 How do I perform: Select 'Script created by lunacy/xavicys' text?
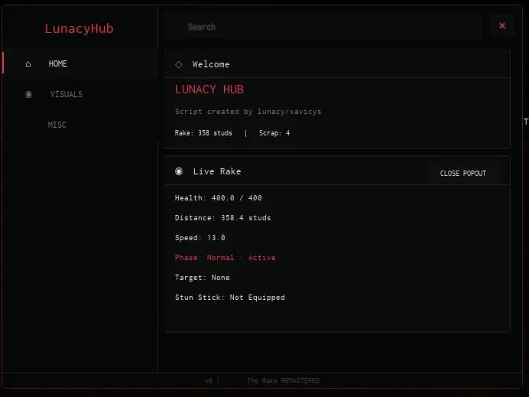coord(248,112)
